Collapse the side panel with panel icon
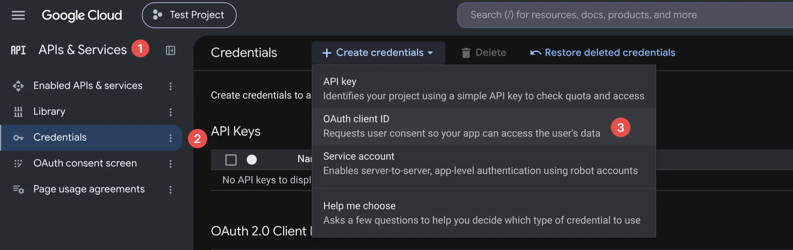The width and height of the screenshot is (793, 250). point(171,50)
